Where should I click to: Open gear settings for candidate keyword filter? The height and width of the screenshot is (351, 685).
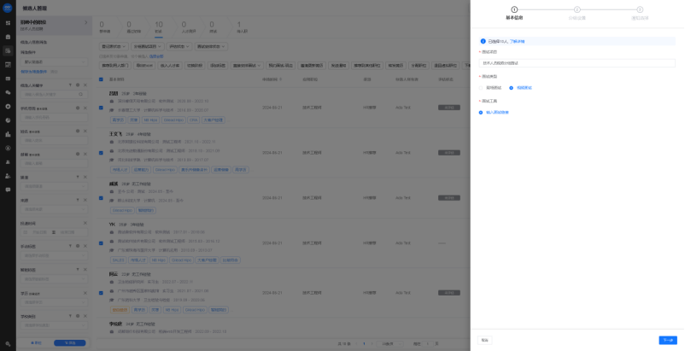pos(78,85)
